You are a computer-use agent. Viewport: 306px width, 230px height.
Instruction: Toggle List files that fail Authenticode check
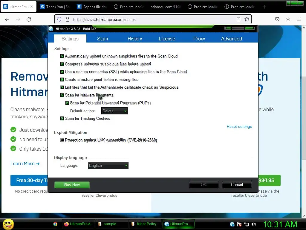[62, 87]
